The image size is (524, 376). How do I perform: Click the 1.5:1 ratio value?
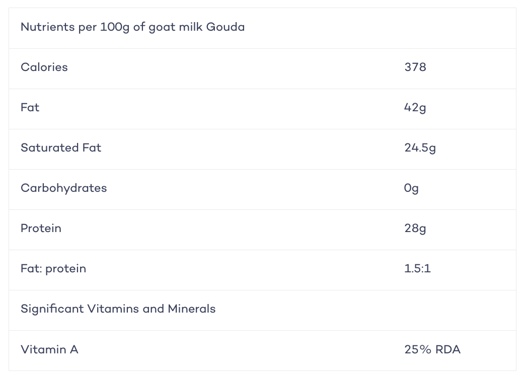[x=417, y=268]
